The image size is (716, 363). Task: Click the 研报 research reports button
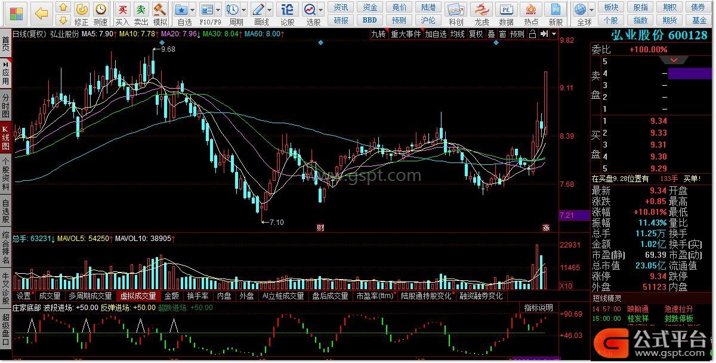point(341,20)
